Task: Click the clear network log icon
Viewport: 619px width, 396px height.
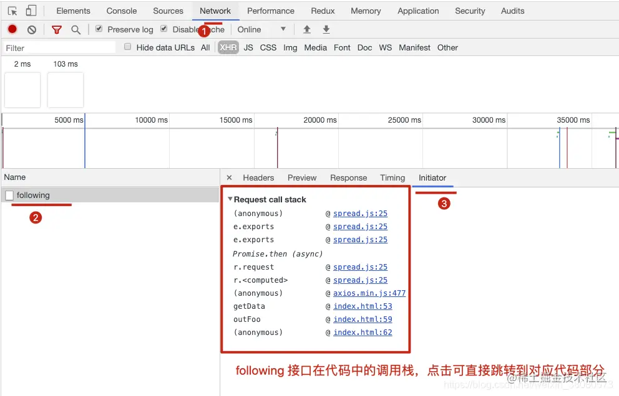Action: (31, 29)
